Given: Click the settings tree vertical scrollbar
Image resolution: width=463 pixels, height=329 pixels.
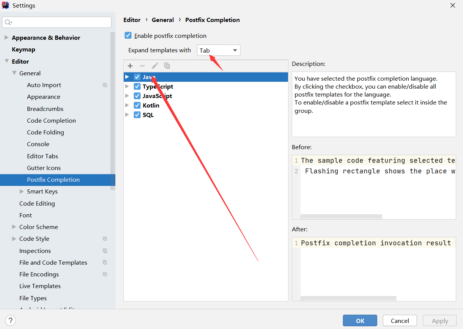Looking at the screenshot, I should pyautogui.click(x=113, y=111).
